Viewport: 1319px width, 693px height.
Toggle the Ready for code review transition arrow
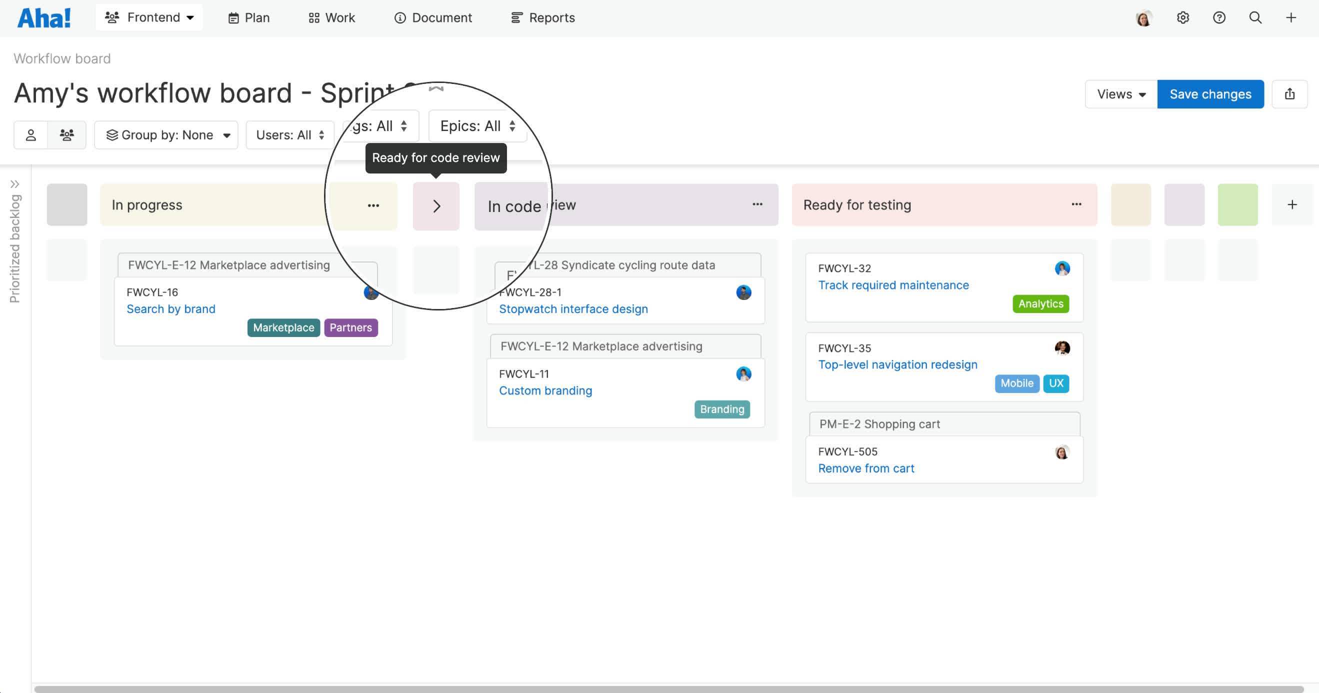click(x=435, y=206)
